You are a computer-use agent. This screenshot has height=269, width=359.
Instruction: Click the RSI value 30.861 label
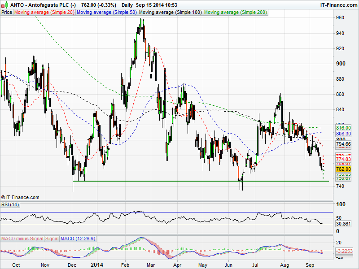343,223
